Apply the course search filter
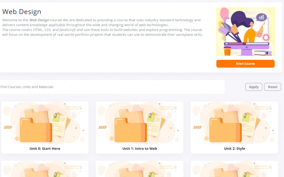This screenshot has width=284, height=177. 253,87
